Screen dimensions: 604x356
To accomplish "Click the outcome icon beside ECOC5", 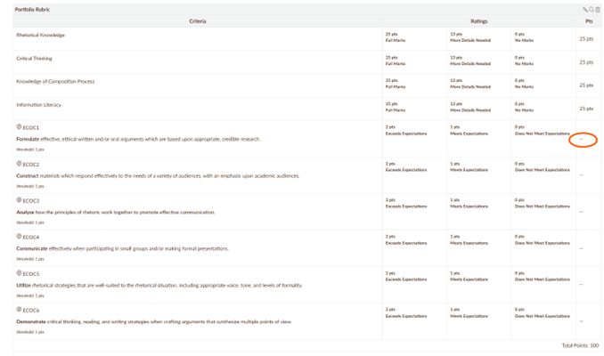I will 19,273.
